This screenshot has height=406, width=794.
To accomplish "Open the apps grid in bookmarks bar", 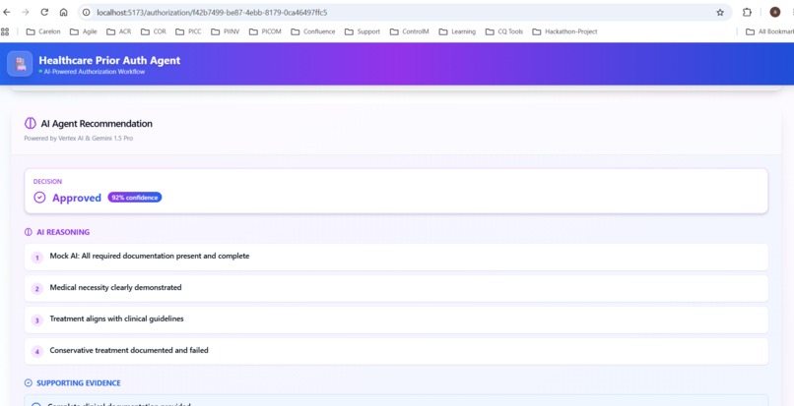I will click(x=5, y=31).
